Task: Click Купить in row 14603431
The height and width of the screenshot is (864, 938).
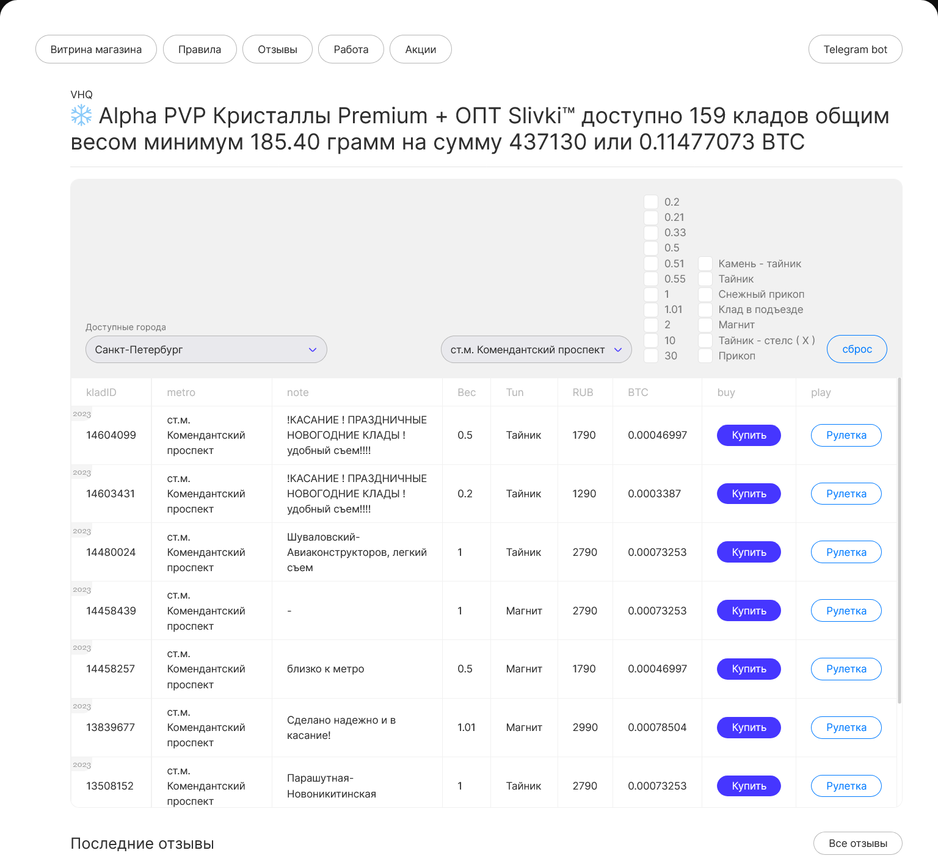Action: point(749,494)
